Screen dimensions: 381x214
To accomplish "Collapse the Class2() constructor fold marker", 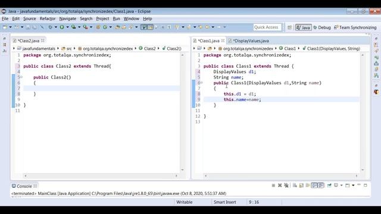I will (x=21, y=77).
